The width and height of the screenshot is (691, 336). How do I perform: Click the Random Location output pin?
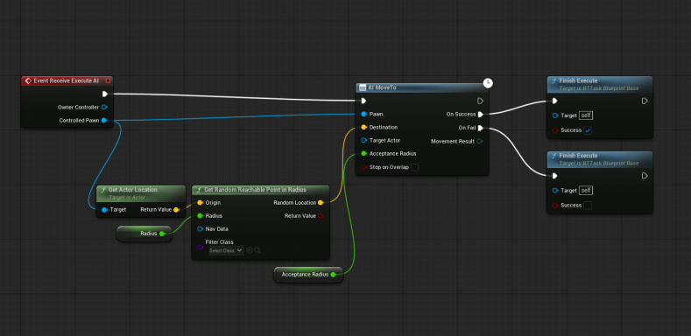(321, 203)
